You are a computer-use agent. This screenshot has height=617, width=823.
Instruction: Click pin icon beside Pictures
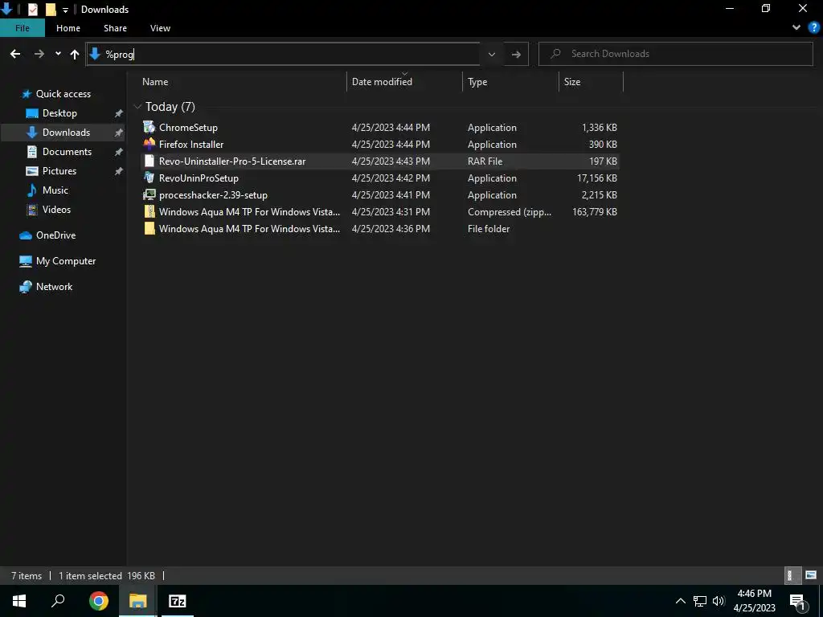[x=119, y=171]
